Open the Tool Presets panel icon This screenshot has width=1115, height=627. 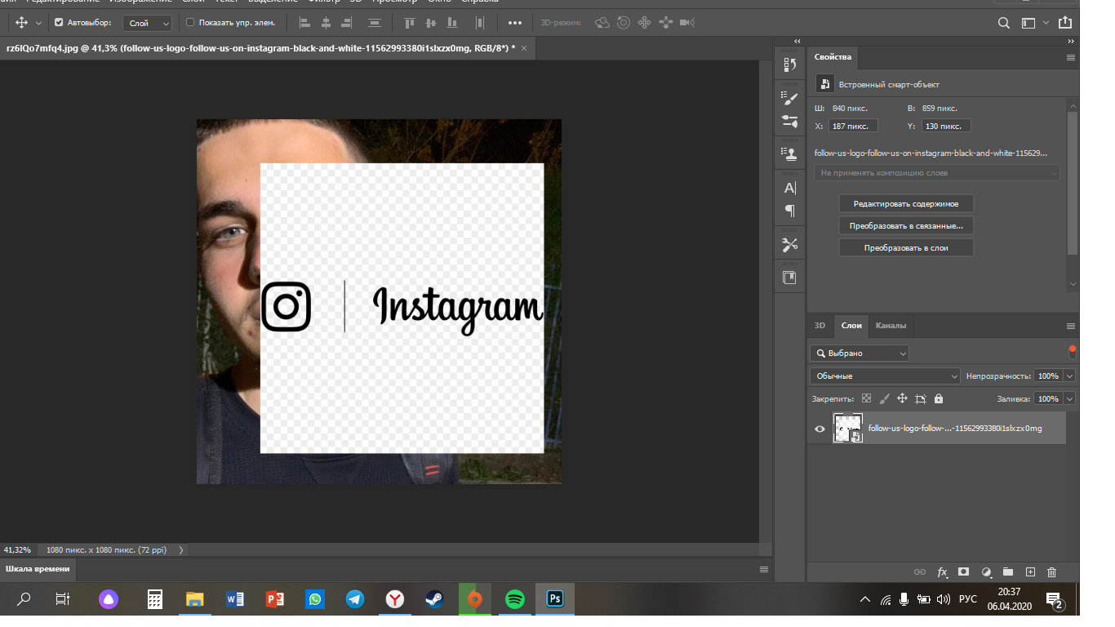coord(789,244)
